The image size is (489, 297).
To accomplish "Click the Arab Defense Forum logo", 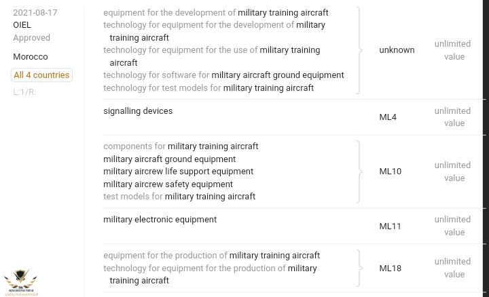I will pyautogui.click(x=20, y=283).
